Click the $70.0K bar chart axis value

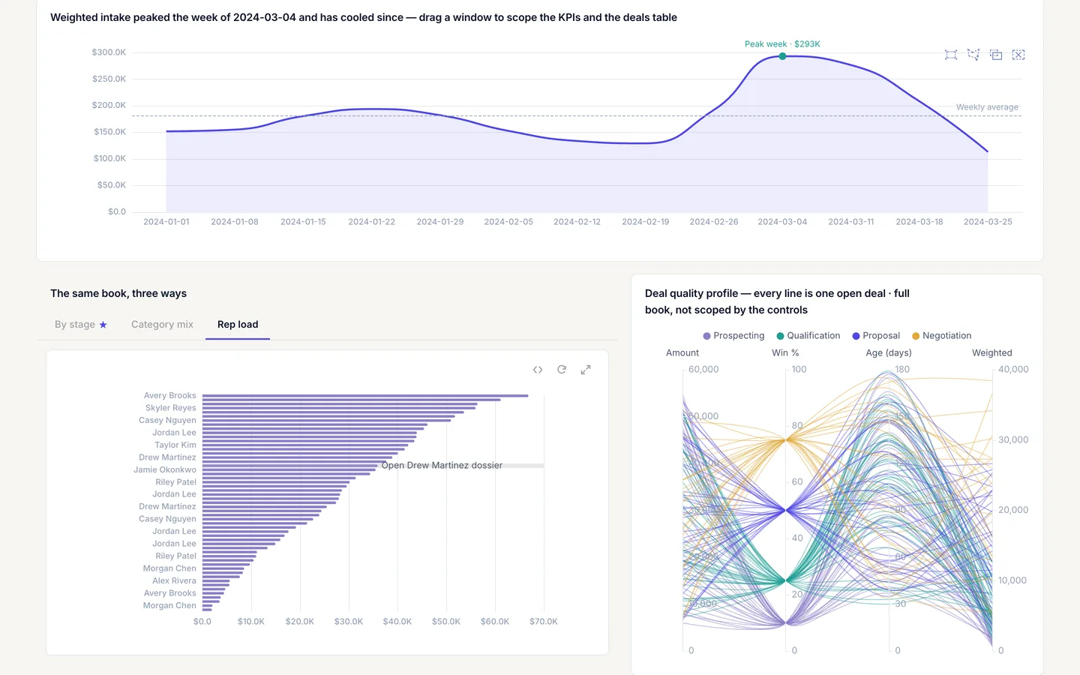pos(544,622)
